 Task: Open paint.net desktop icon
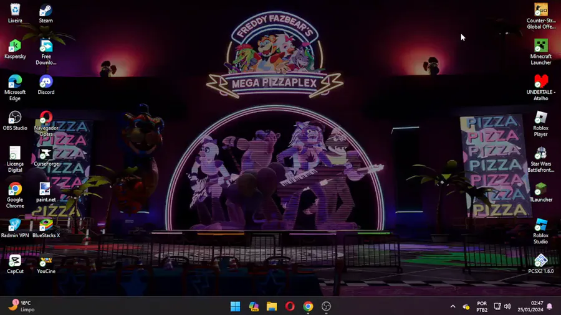46,192
